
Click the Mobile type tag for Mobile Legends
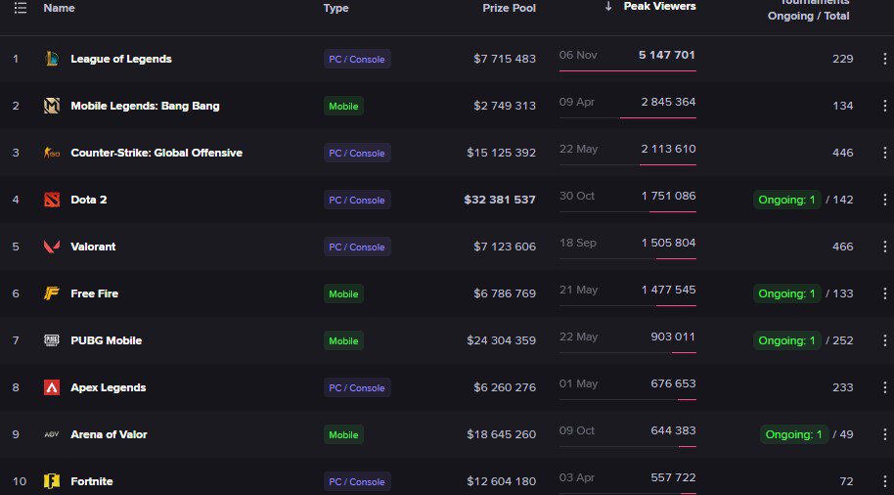point(343,106)
